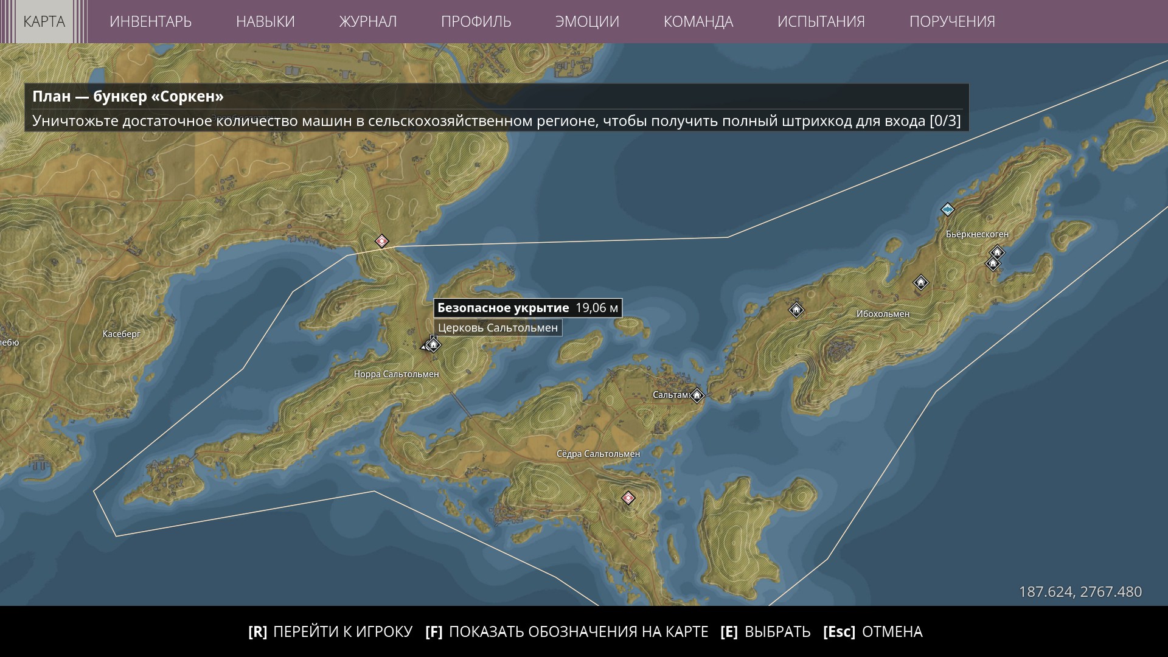
Task: Click the Церковь Сальтольмен tooltip label
Action: click(498, 328)
